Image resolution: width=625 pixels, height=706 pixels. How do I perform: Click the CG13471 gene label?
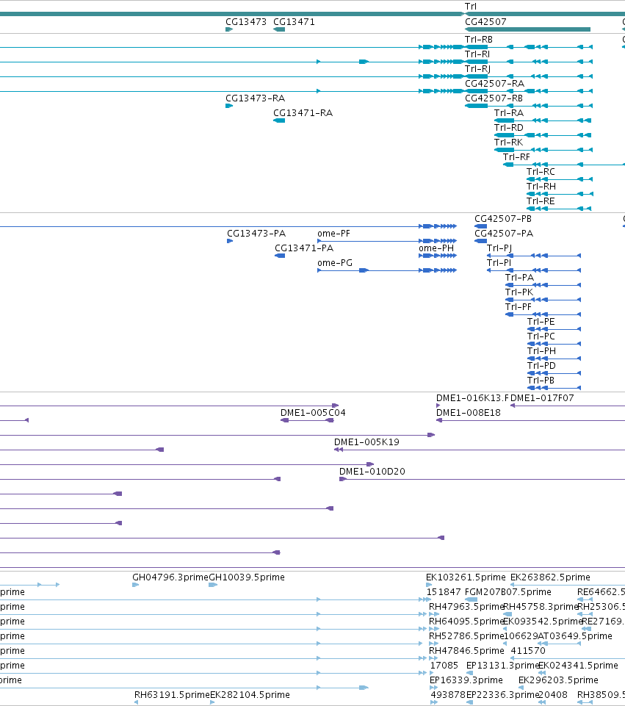tap(294, 21)
